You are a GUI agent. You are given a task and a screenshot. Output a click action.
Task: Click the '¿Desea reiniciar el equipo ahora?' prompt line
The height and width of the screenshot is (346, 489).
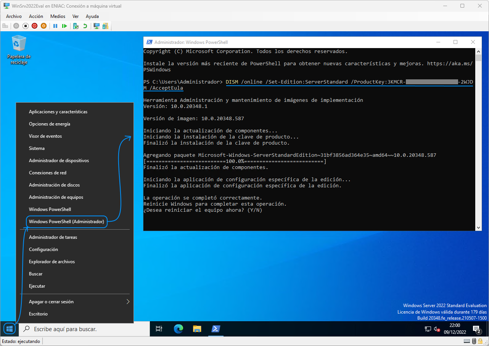[203, 210]
